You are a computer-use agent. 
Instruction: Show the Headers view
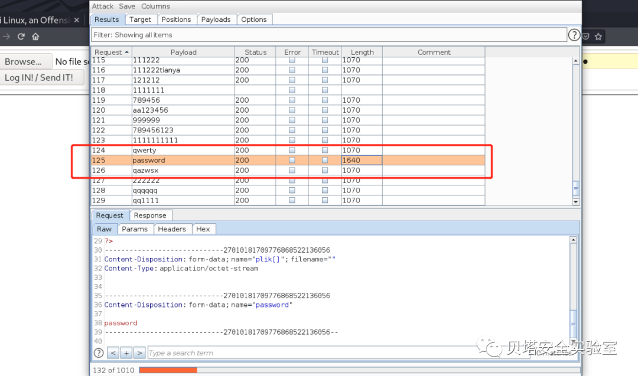coord(172,229)
